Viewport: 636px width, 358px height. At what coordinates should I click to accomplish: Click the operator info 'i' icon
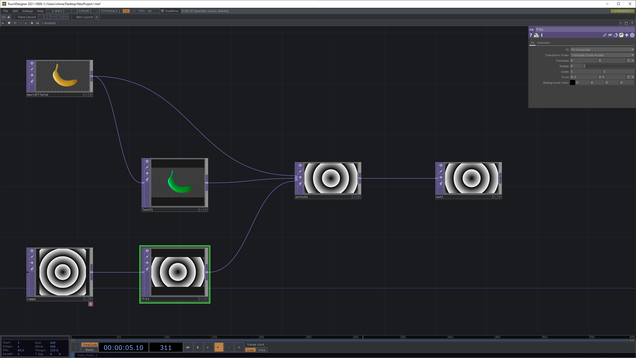click(542, 35)
